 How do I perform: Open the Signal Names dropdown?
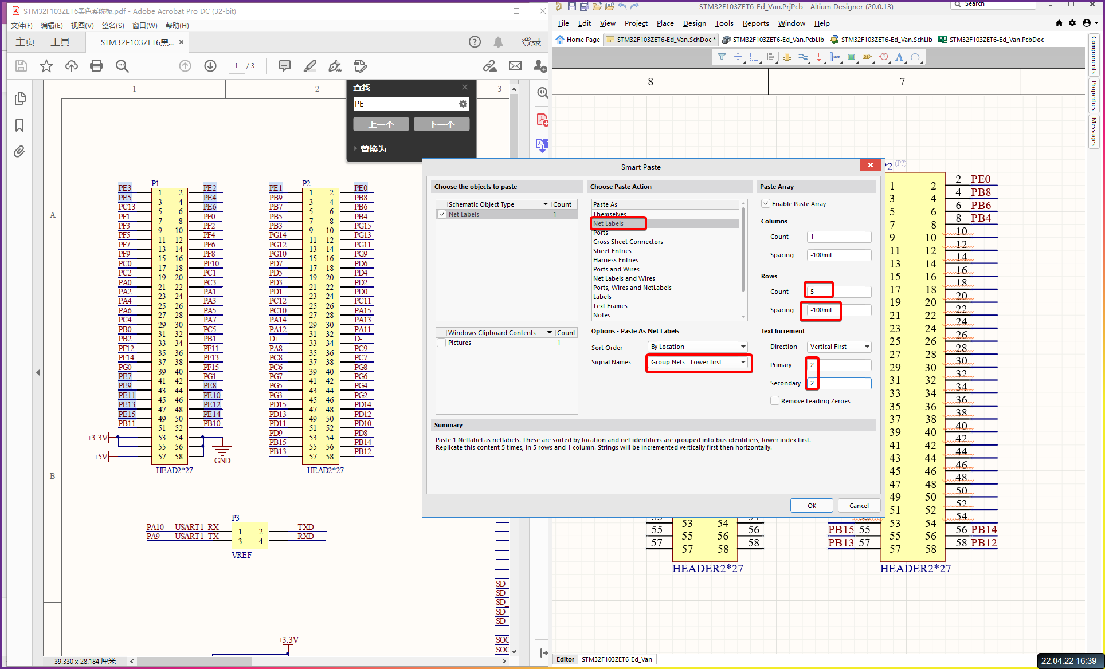coord(743,362)
